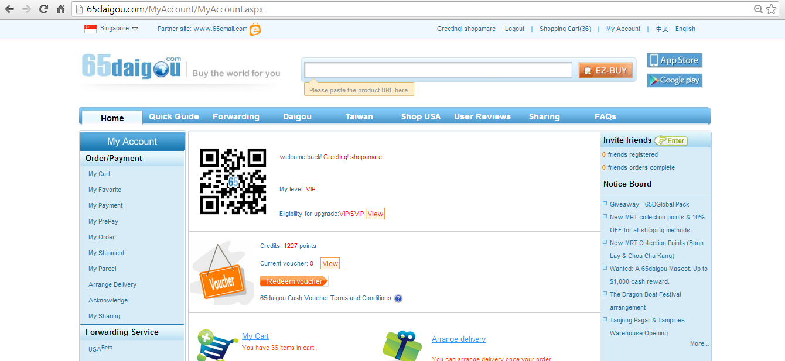785x361 pixels.
Task: Click the EZ-BUY button
Action: pos(605,70)
